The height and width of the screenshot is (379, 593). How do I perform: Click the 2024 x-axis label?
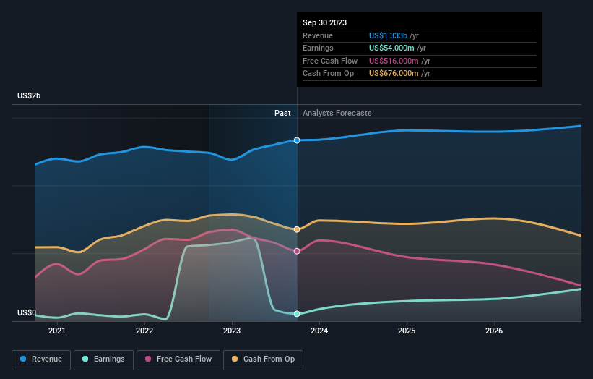319,331
